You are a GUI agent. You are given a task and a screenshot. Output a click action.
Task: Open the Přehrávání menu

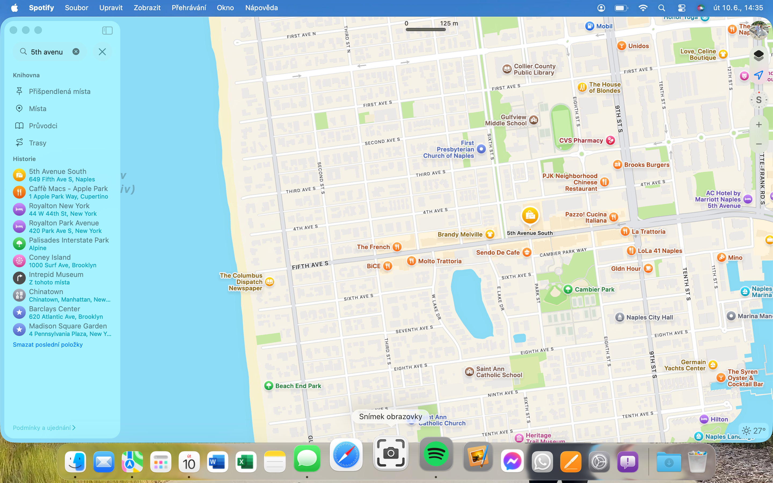point(189,8)
